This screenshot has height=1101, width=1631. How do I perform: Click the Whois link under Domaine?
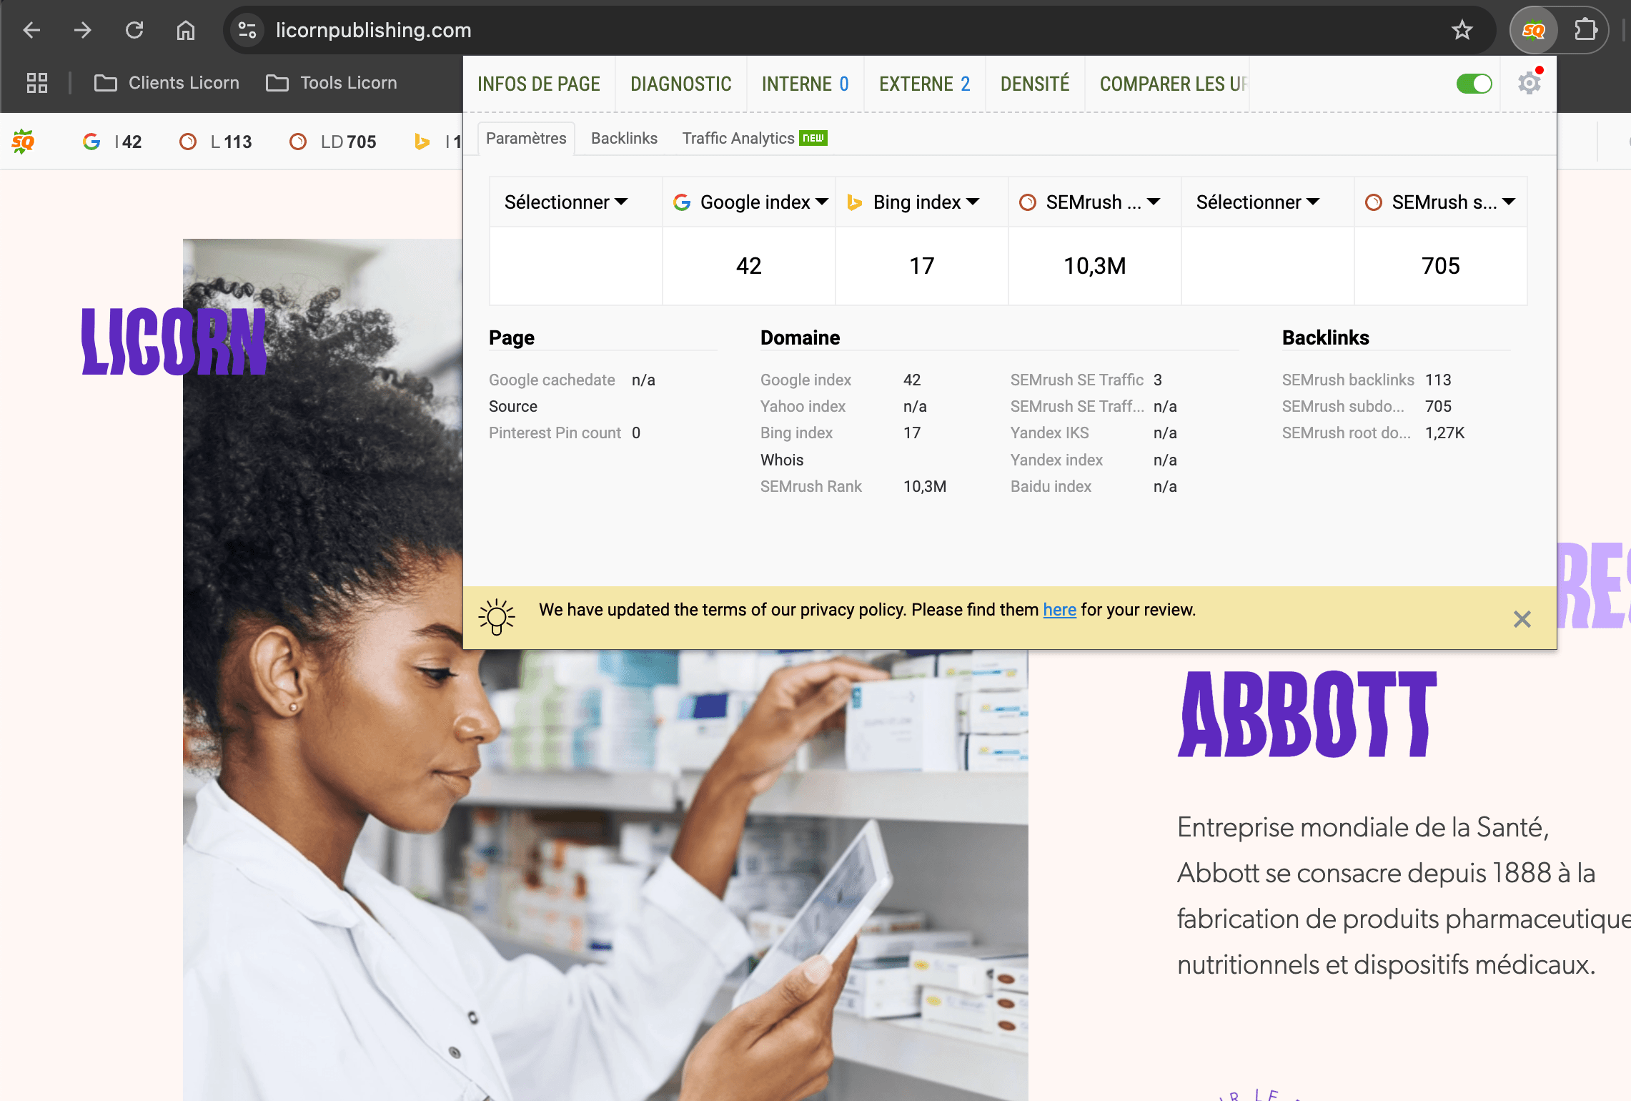pyautogui.click(x=782, y=460)
